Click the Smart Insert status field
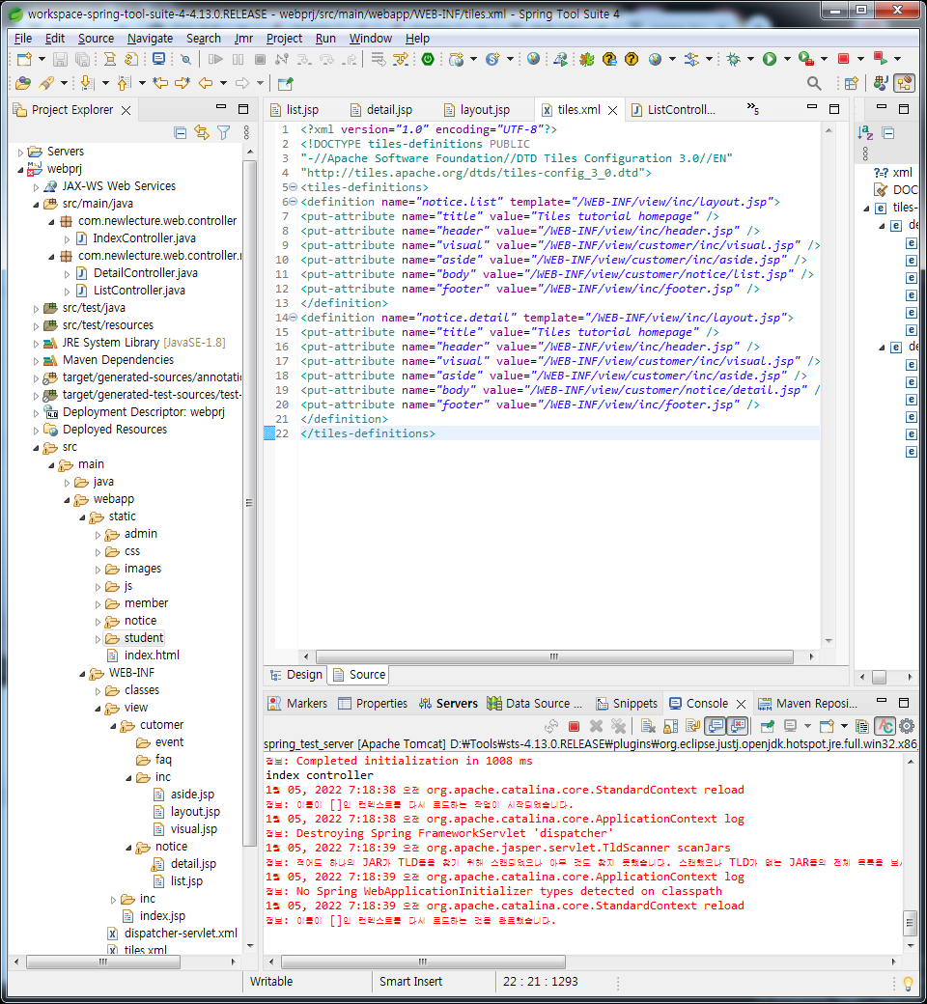The width and height of the screenshot is (927, 1004). point(410,982)
